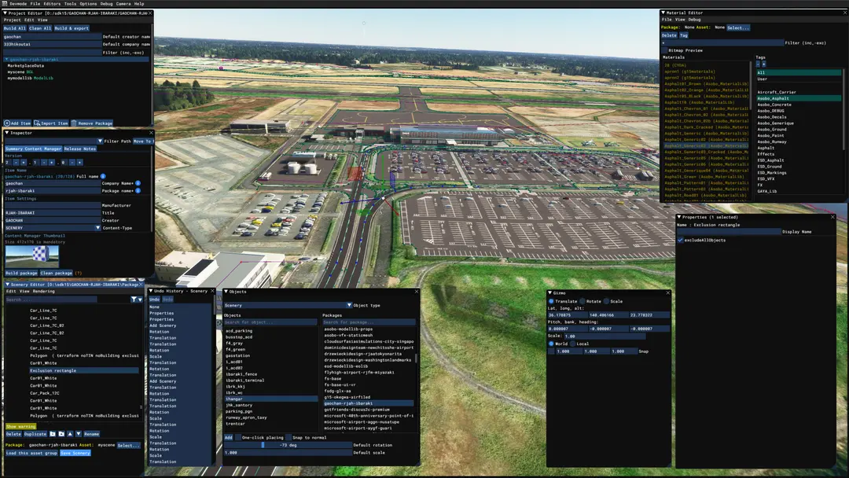849x478 pixels.
Task: Select ibaraki_terminal in Objects list
Action: (244, 380)
